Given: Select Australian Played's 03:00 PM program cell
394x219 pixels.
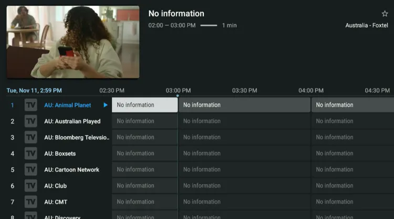Looking at the screenshot, I should [x=244, y=121].
